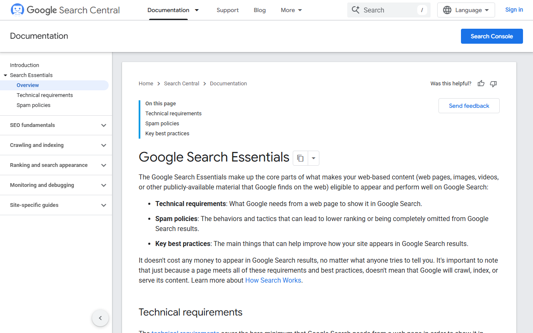The width and height of the screenshot is (533, 333).
Task: Click the globe icon in the Language selector
Action: [447, 10]
